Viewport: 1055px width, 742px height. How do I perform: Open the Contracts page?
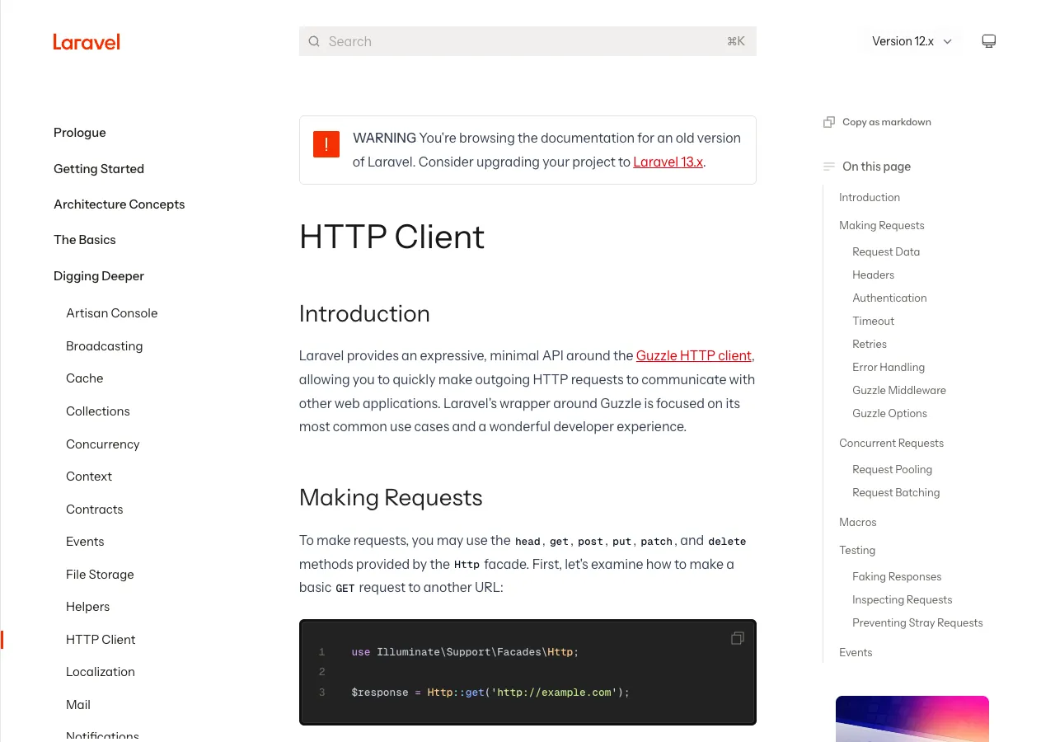(95, 510)
